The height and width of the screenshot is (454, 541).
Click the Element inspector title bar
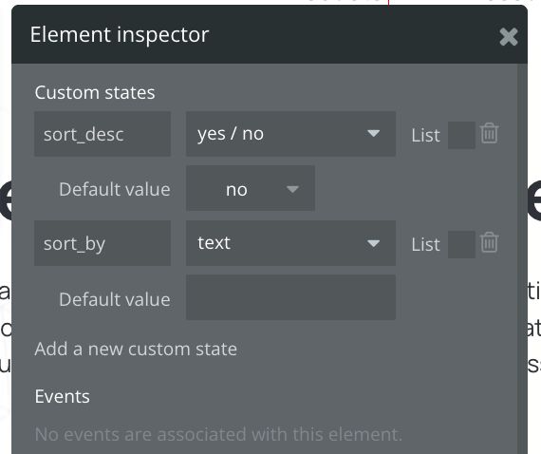point(270,34)
